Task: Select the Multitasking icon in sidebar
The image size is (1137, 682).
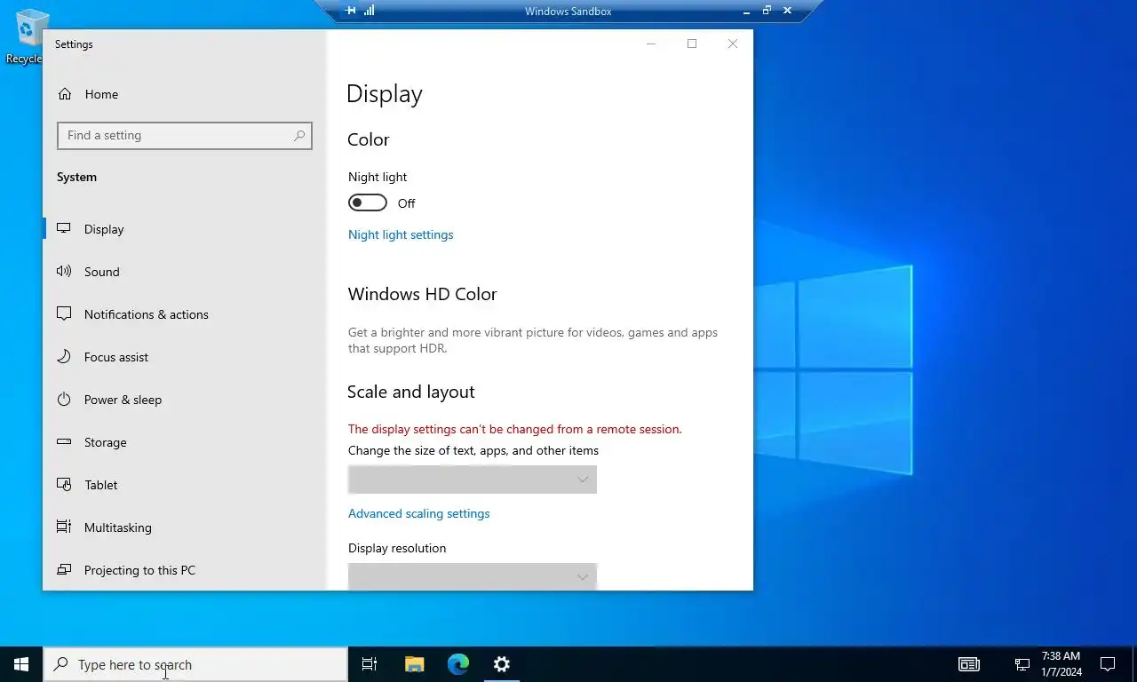Action: click(x=64, y=527)
